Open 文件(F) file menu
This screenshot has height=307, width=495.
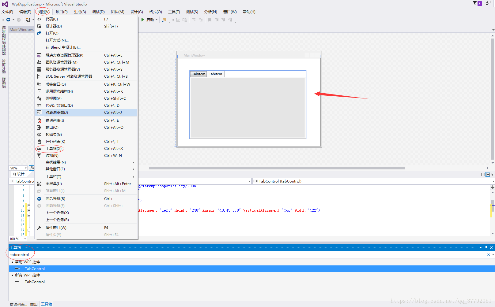7,12
